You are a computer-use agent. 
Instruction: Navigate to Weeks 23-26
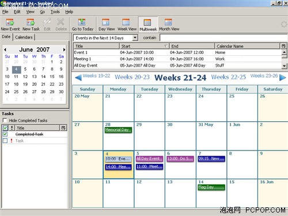pyautogui.click(x=264, y=76)
